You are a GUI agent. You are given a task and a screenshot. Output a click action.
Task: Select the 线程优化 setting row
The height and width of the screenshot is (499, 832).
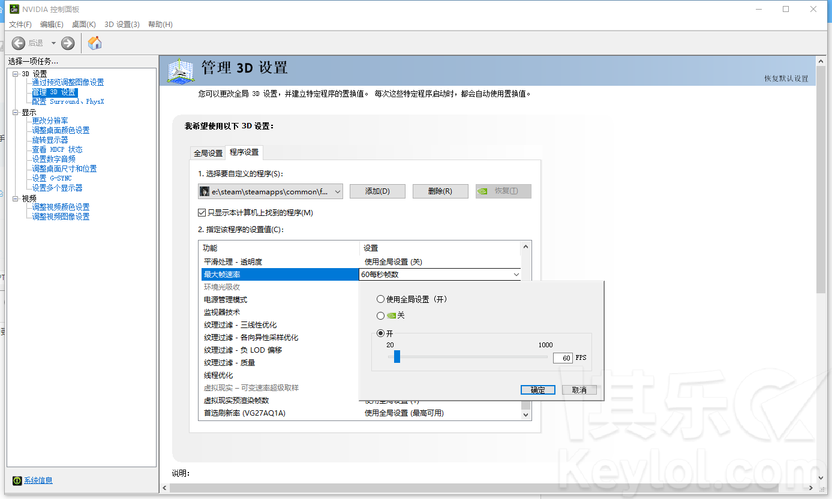(x=279, y=375)
